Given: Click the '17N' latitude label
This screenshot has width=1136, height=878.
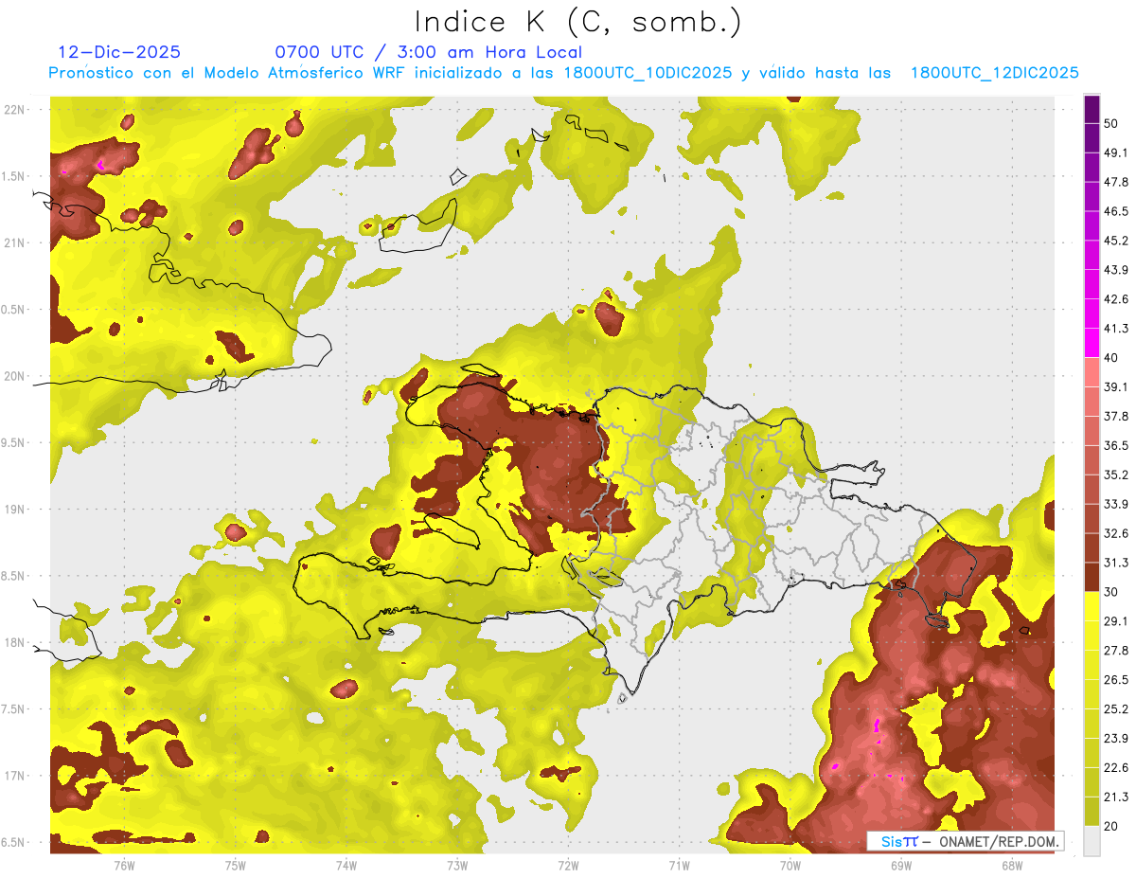Looking at the screenshot, I should tap(14, 776).
